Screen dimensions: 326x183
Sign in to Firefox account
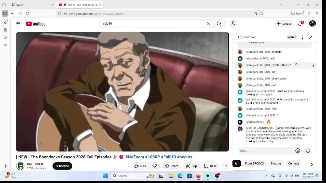coord(297,13)
